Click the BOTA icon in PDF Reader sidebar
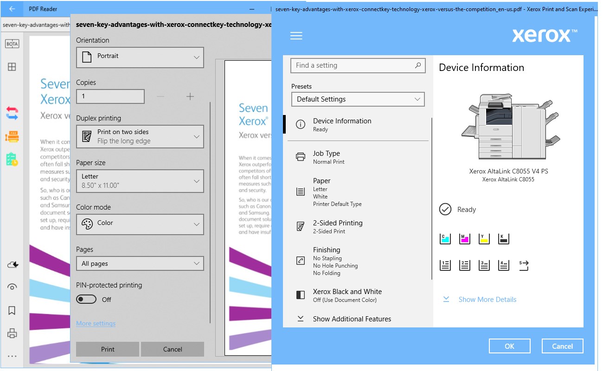603x371 pixels. (12, 44)
